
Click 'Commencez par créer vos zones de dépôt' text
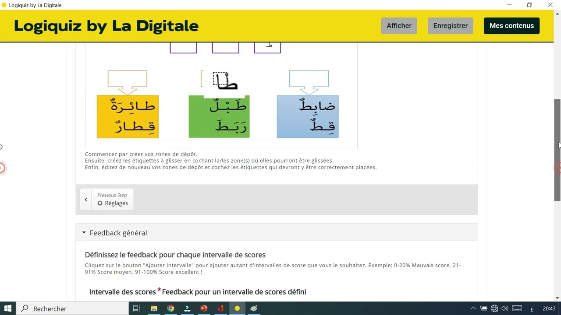tap(141, 154)
